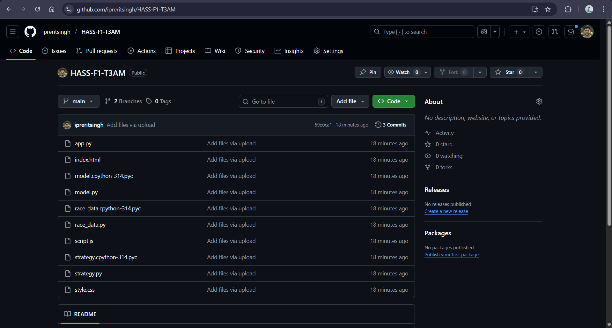Open the global navigation hamburger menu

[x=13, y=32]
